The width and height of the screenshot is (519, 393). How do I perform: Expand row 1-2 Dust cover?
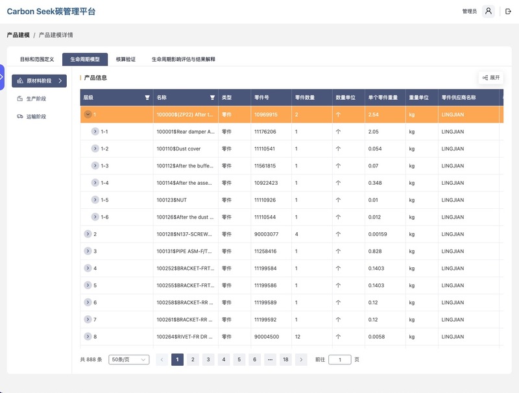tap(95, 149)
